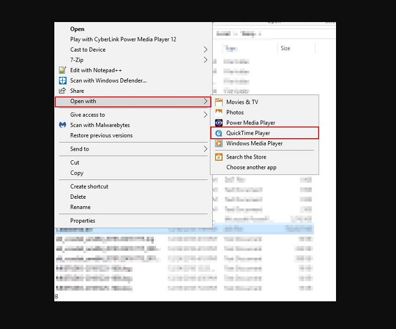396x329 pixels.
Task: Click the Windows Media Player icon
Action: pos(219,143)
